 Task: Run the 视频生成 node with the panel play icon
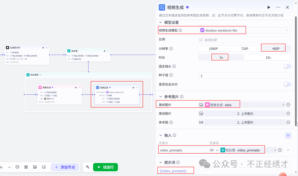[x=269, y=7]
